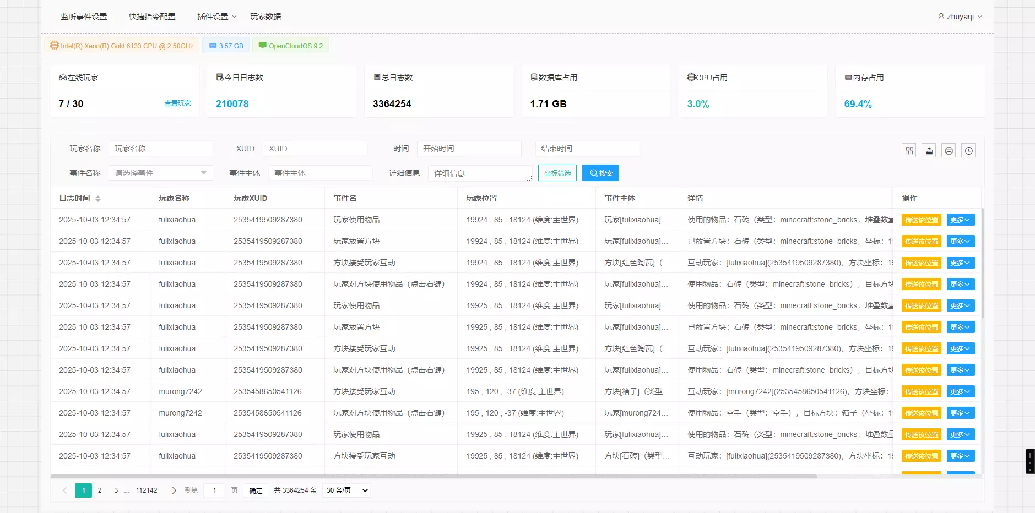Focus the 玩家名称 input field
Image resolution: width=1035 pixels, height=513 pixels.
[161, 149]
